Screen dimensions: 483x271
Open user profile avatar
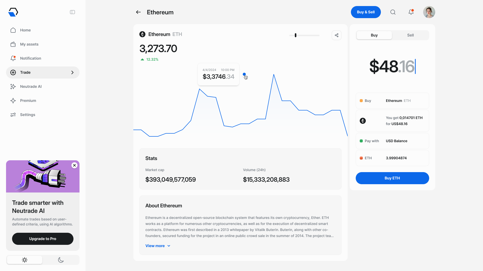pyautogui.click(x=429, y=12)
